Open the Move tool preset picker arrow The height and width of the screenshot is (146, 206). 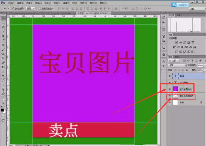click(x=9, y=9)
